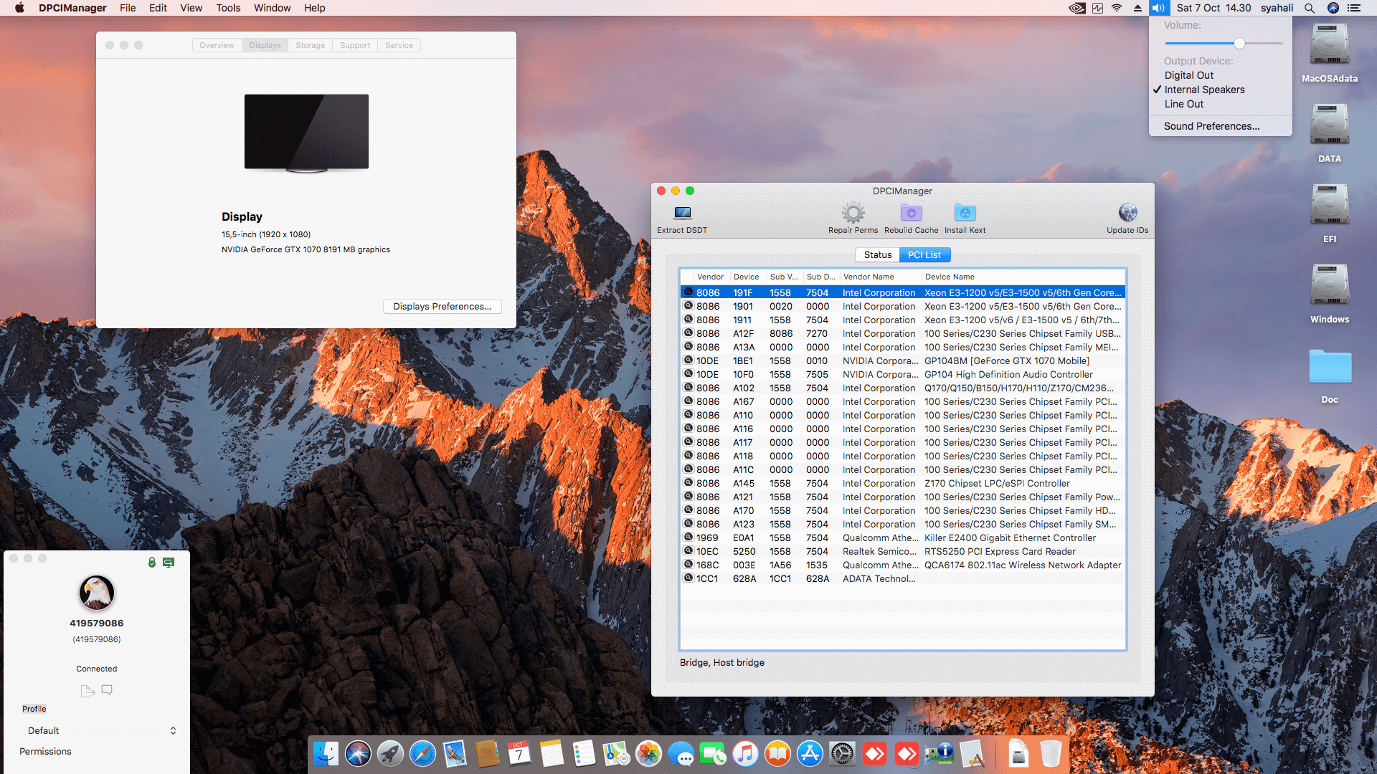Open the volume menu bar item
Image resolution: width=1377 pixels, height=774 pixels.
tap(1158, 8)
